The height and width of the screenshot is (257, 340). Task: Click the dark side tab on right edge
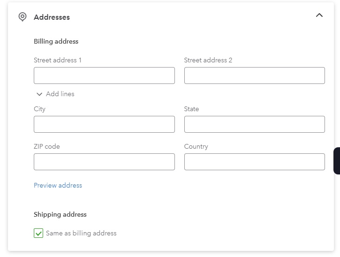(337, 161)
